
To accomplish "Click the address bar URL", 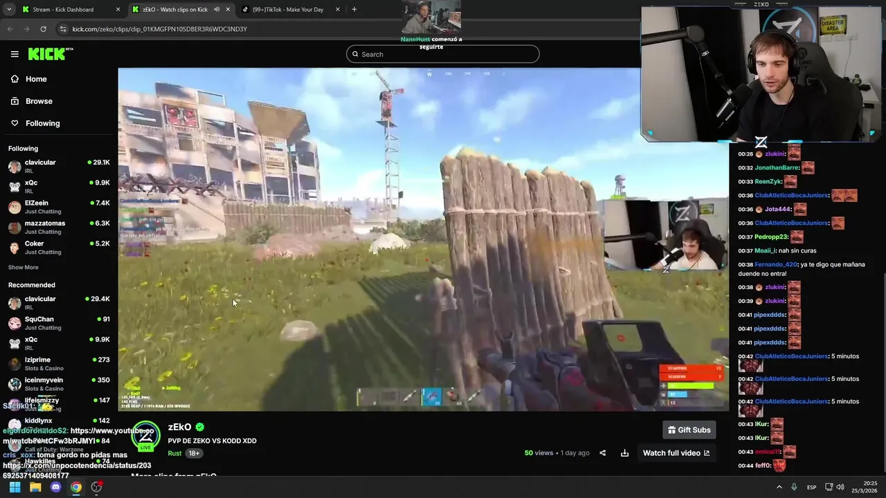I will pos(159,29).
